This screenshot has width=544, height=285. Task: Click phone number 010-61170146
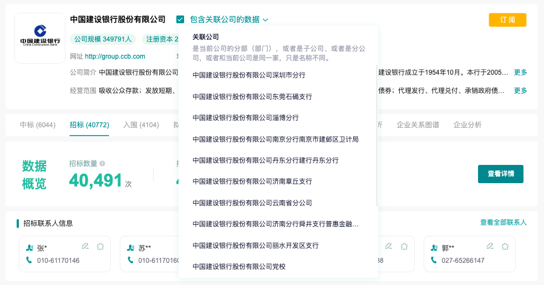(x=58, y=261)
